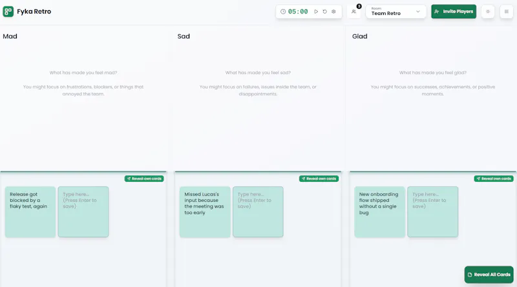Click the Fyka Retro logo icon
Image resolution: width=517 pixels, height=287 pixels.
click(x=8, y=12)
